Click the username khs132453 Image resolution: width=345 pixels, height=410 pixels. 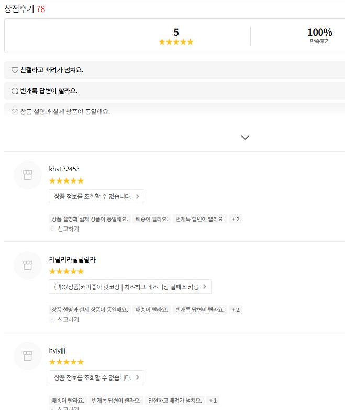64,169
